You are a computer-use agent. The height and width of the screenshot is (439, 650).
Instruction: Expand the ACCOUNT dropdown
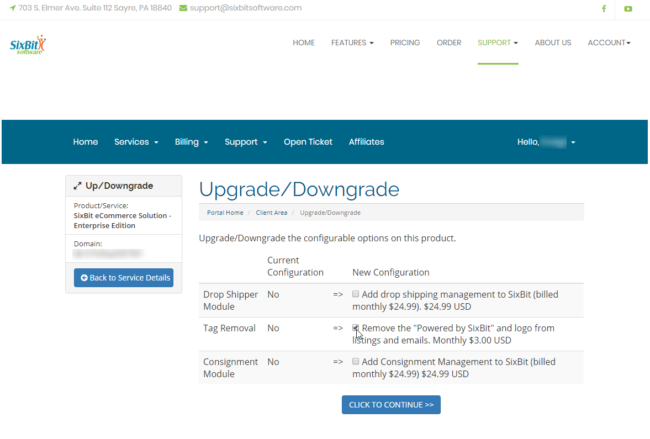pos(609,43)
